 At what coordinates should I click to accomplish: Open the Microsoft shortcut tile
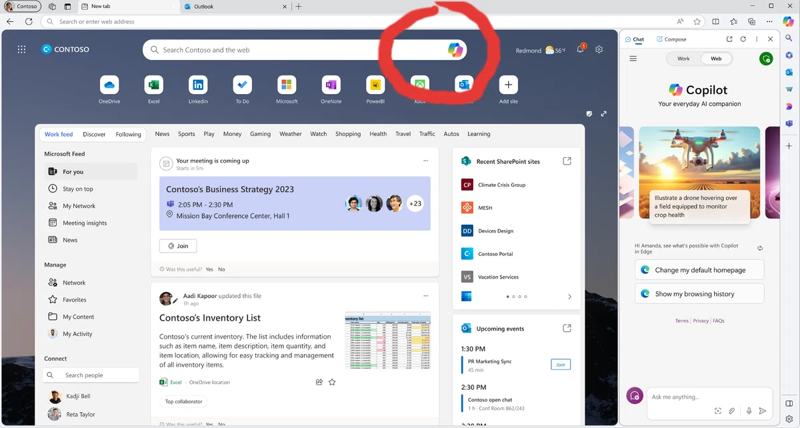[287, 85]
